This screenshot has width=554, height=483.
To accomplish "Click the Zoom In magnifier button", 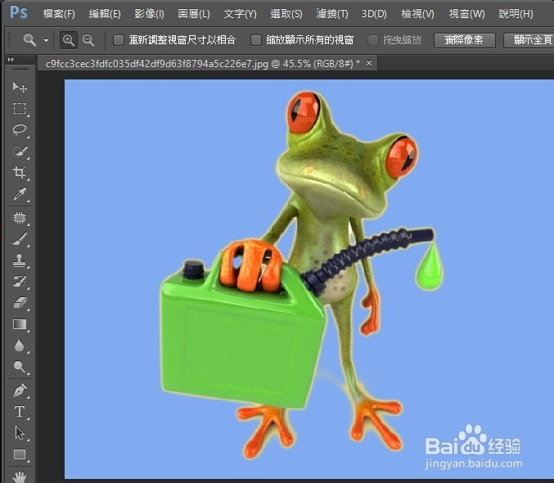I will pyautogui.click(x=69, y=40).
